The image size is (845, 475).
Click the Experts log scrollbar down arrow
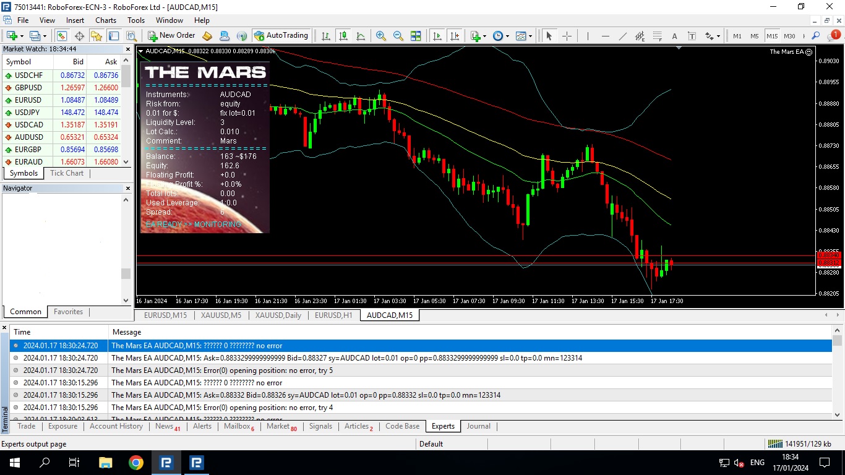click(x=838, y=415)
